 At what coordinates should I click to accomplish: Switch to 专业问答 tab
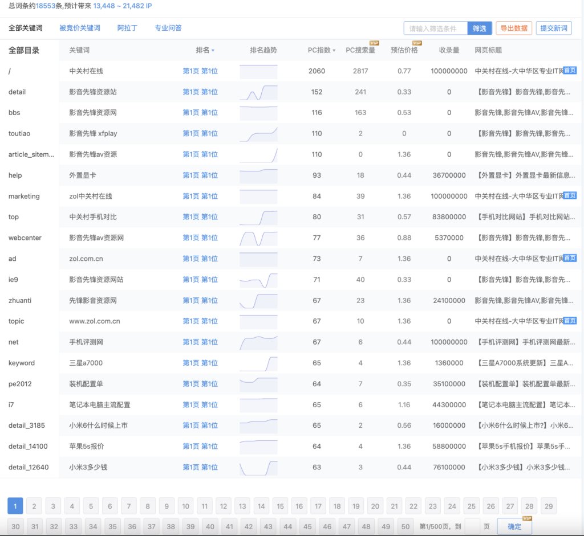tap(168, 28)
